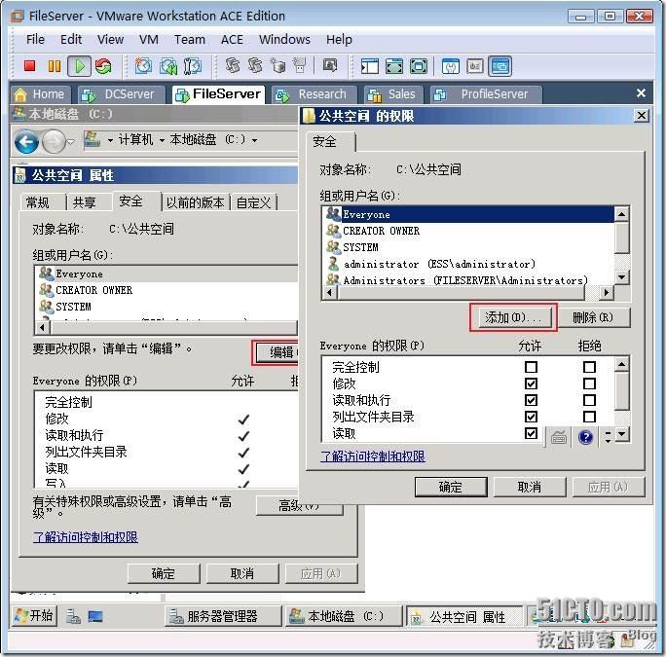This screenshot has width=666, height=657.
Task: Click the Server Manager quick launch icon
Action: click(x=73, y=616)
